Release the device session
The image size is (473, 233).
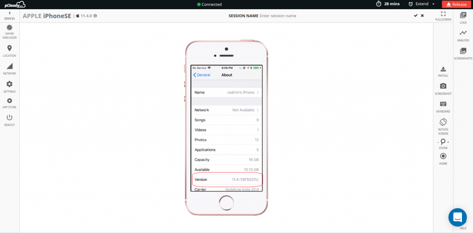click(x=456, y=4)
